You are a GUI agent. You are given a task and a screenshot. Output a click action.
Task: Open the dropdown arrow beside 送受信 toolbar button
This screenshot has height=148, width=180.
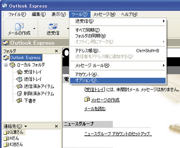(68, 28)
